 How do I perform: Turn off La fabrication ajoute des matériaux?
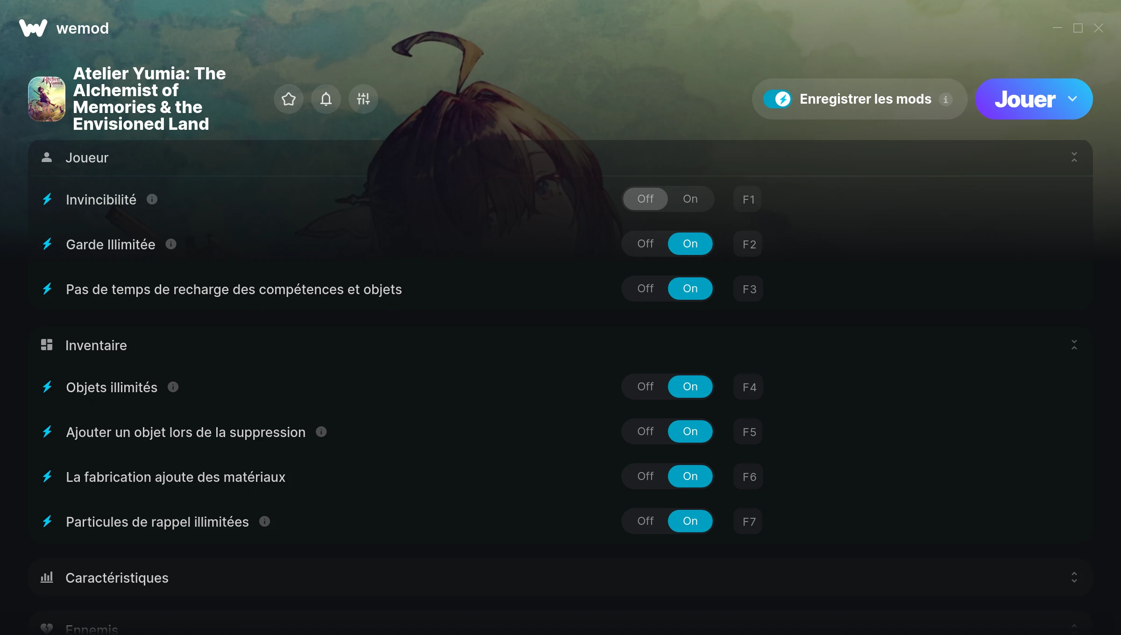click(646, 476)
